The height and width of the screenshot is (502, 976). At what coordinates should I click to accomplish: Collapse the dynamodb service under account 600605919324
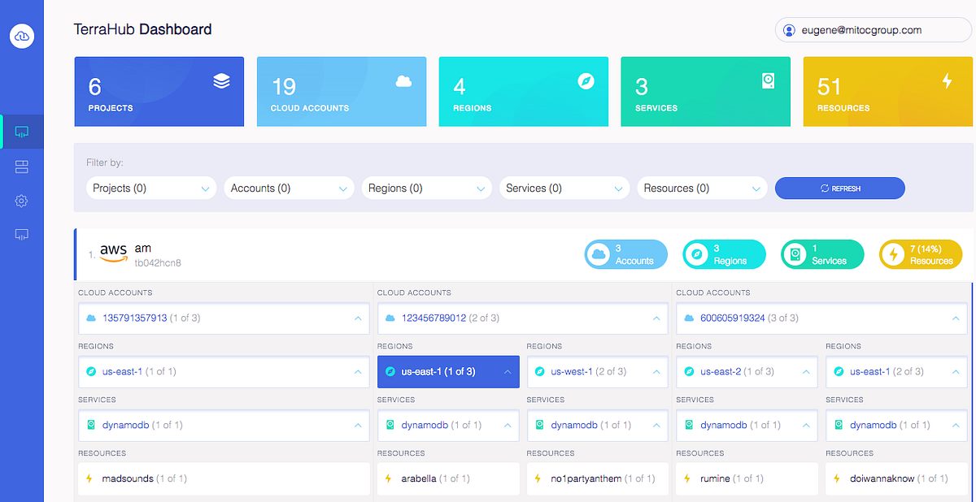806,425
